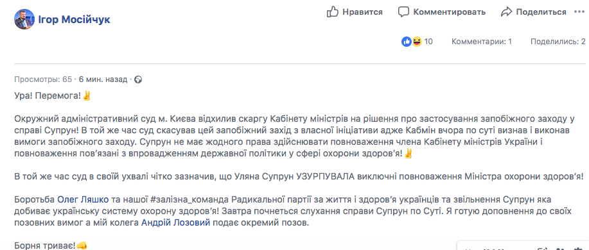Show the 10 reactions count list
589x250 pixels.
tap(428, 42)
